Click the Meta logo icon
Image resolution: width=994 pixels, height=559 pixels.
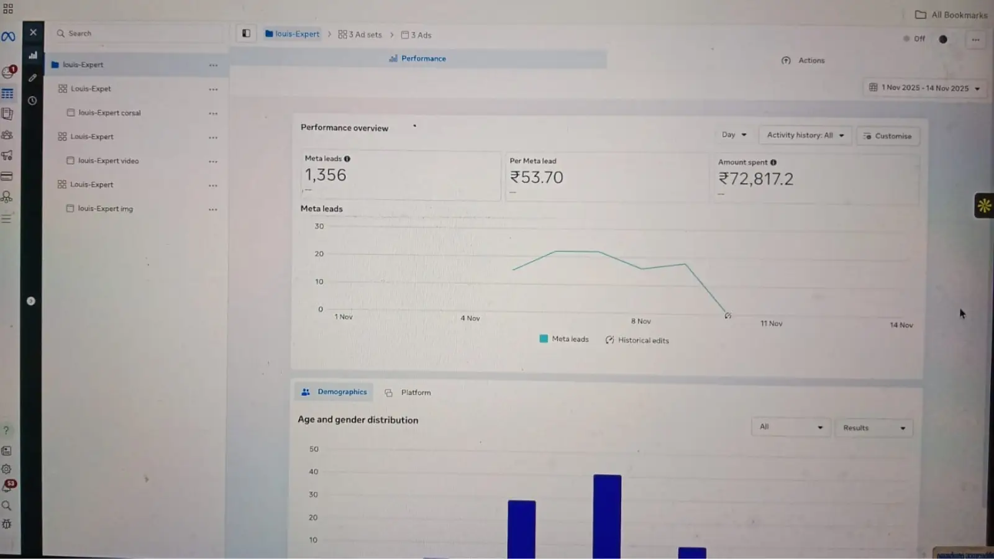pyautogui.click(x=8, y=37)
